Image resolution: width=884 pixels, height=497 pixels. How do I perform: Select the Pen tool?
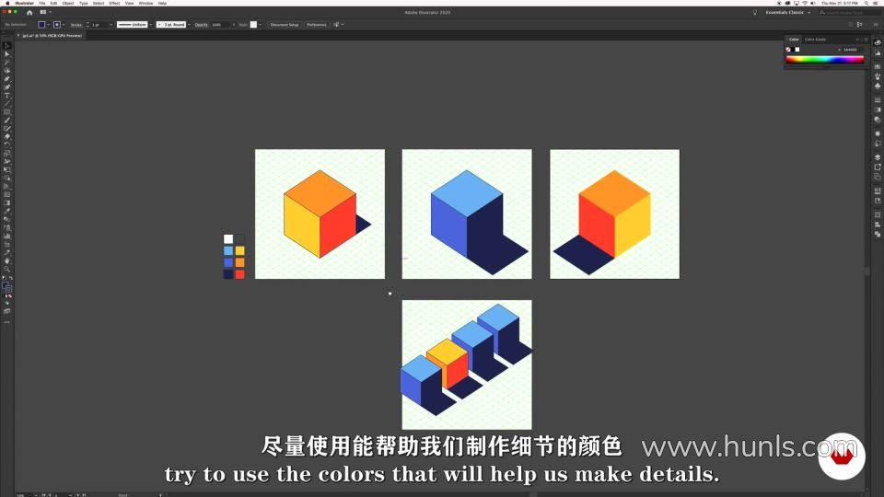click(x=6, y=79)
